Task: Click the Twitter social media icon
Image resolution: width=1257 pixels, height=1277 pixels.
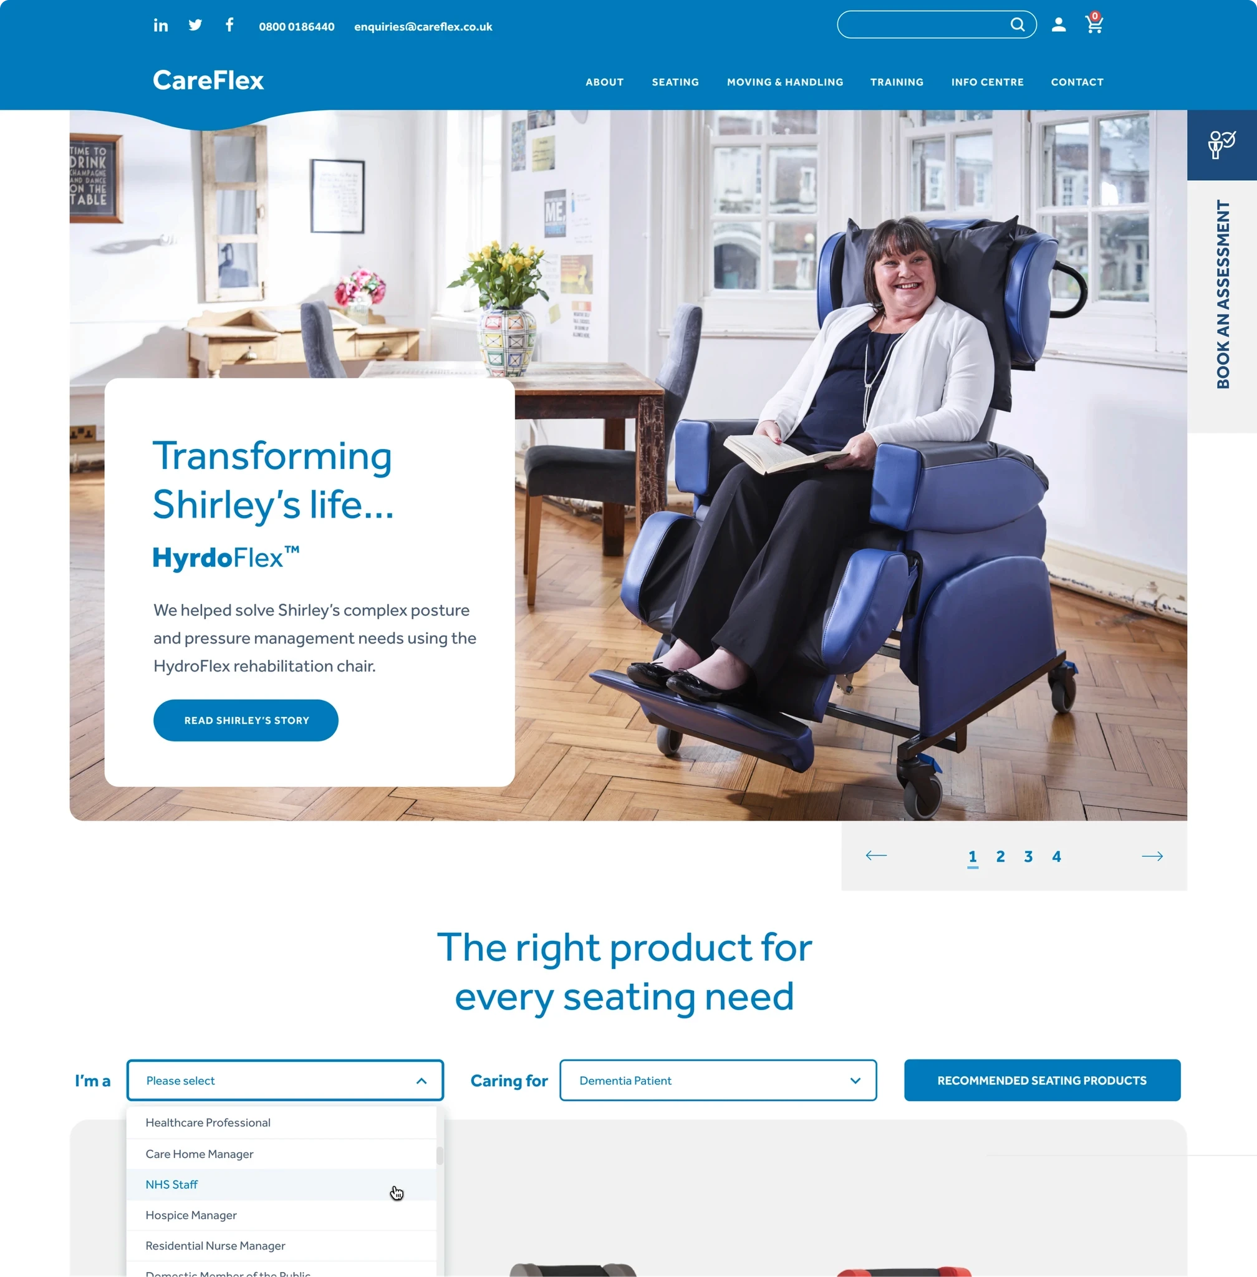Action: click(x=195, y=26)
